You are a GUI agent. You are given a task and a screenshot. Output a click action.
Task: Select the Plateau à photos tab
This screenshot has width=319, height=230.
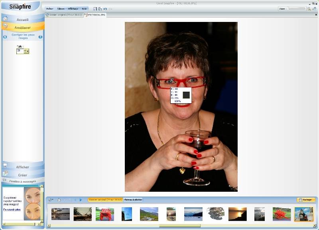coord(133,200)
